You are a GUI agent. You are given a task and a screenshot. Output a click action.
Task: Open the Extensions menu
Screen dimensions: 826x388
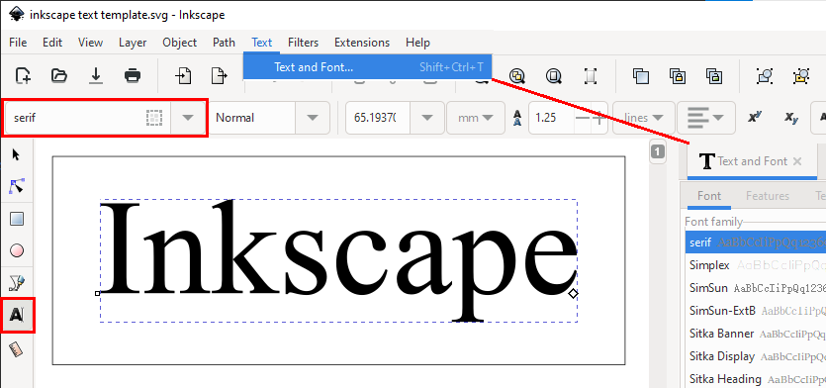click(x=362, y=43)
